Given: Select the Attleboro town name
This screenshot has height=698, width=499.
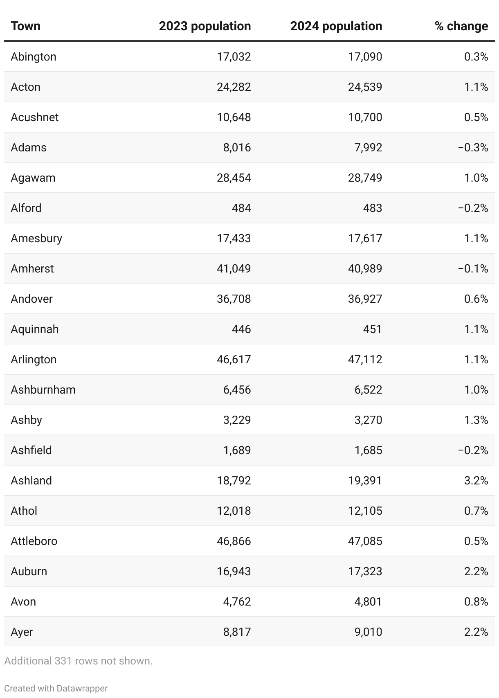Looking at the screenshot, I should 34,541.
